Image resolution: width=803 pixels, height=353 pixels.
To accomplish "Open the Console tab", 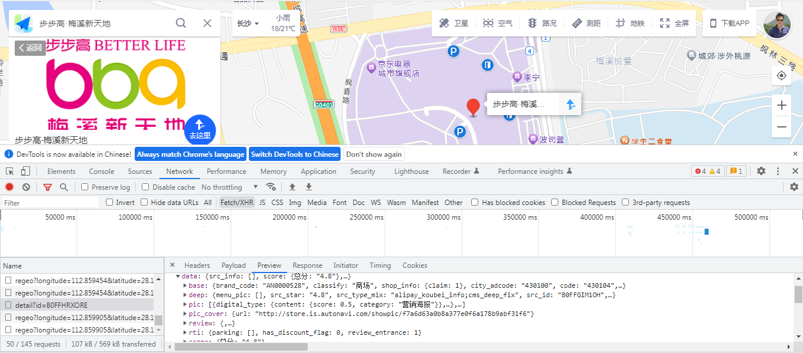I will [102, 172].
